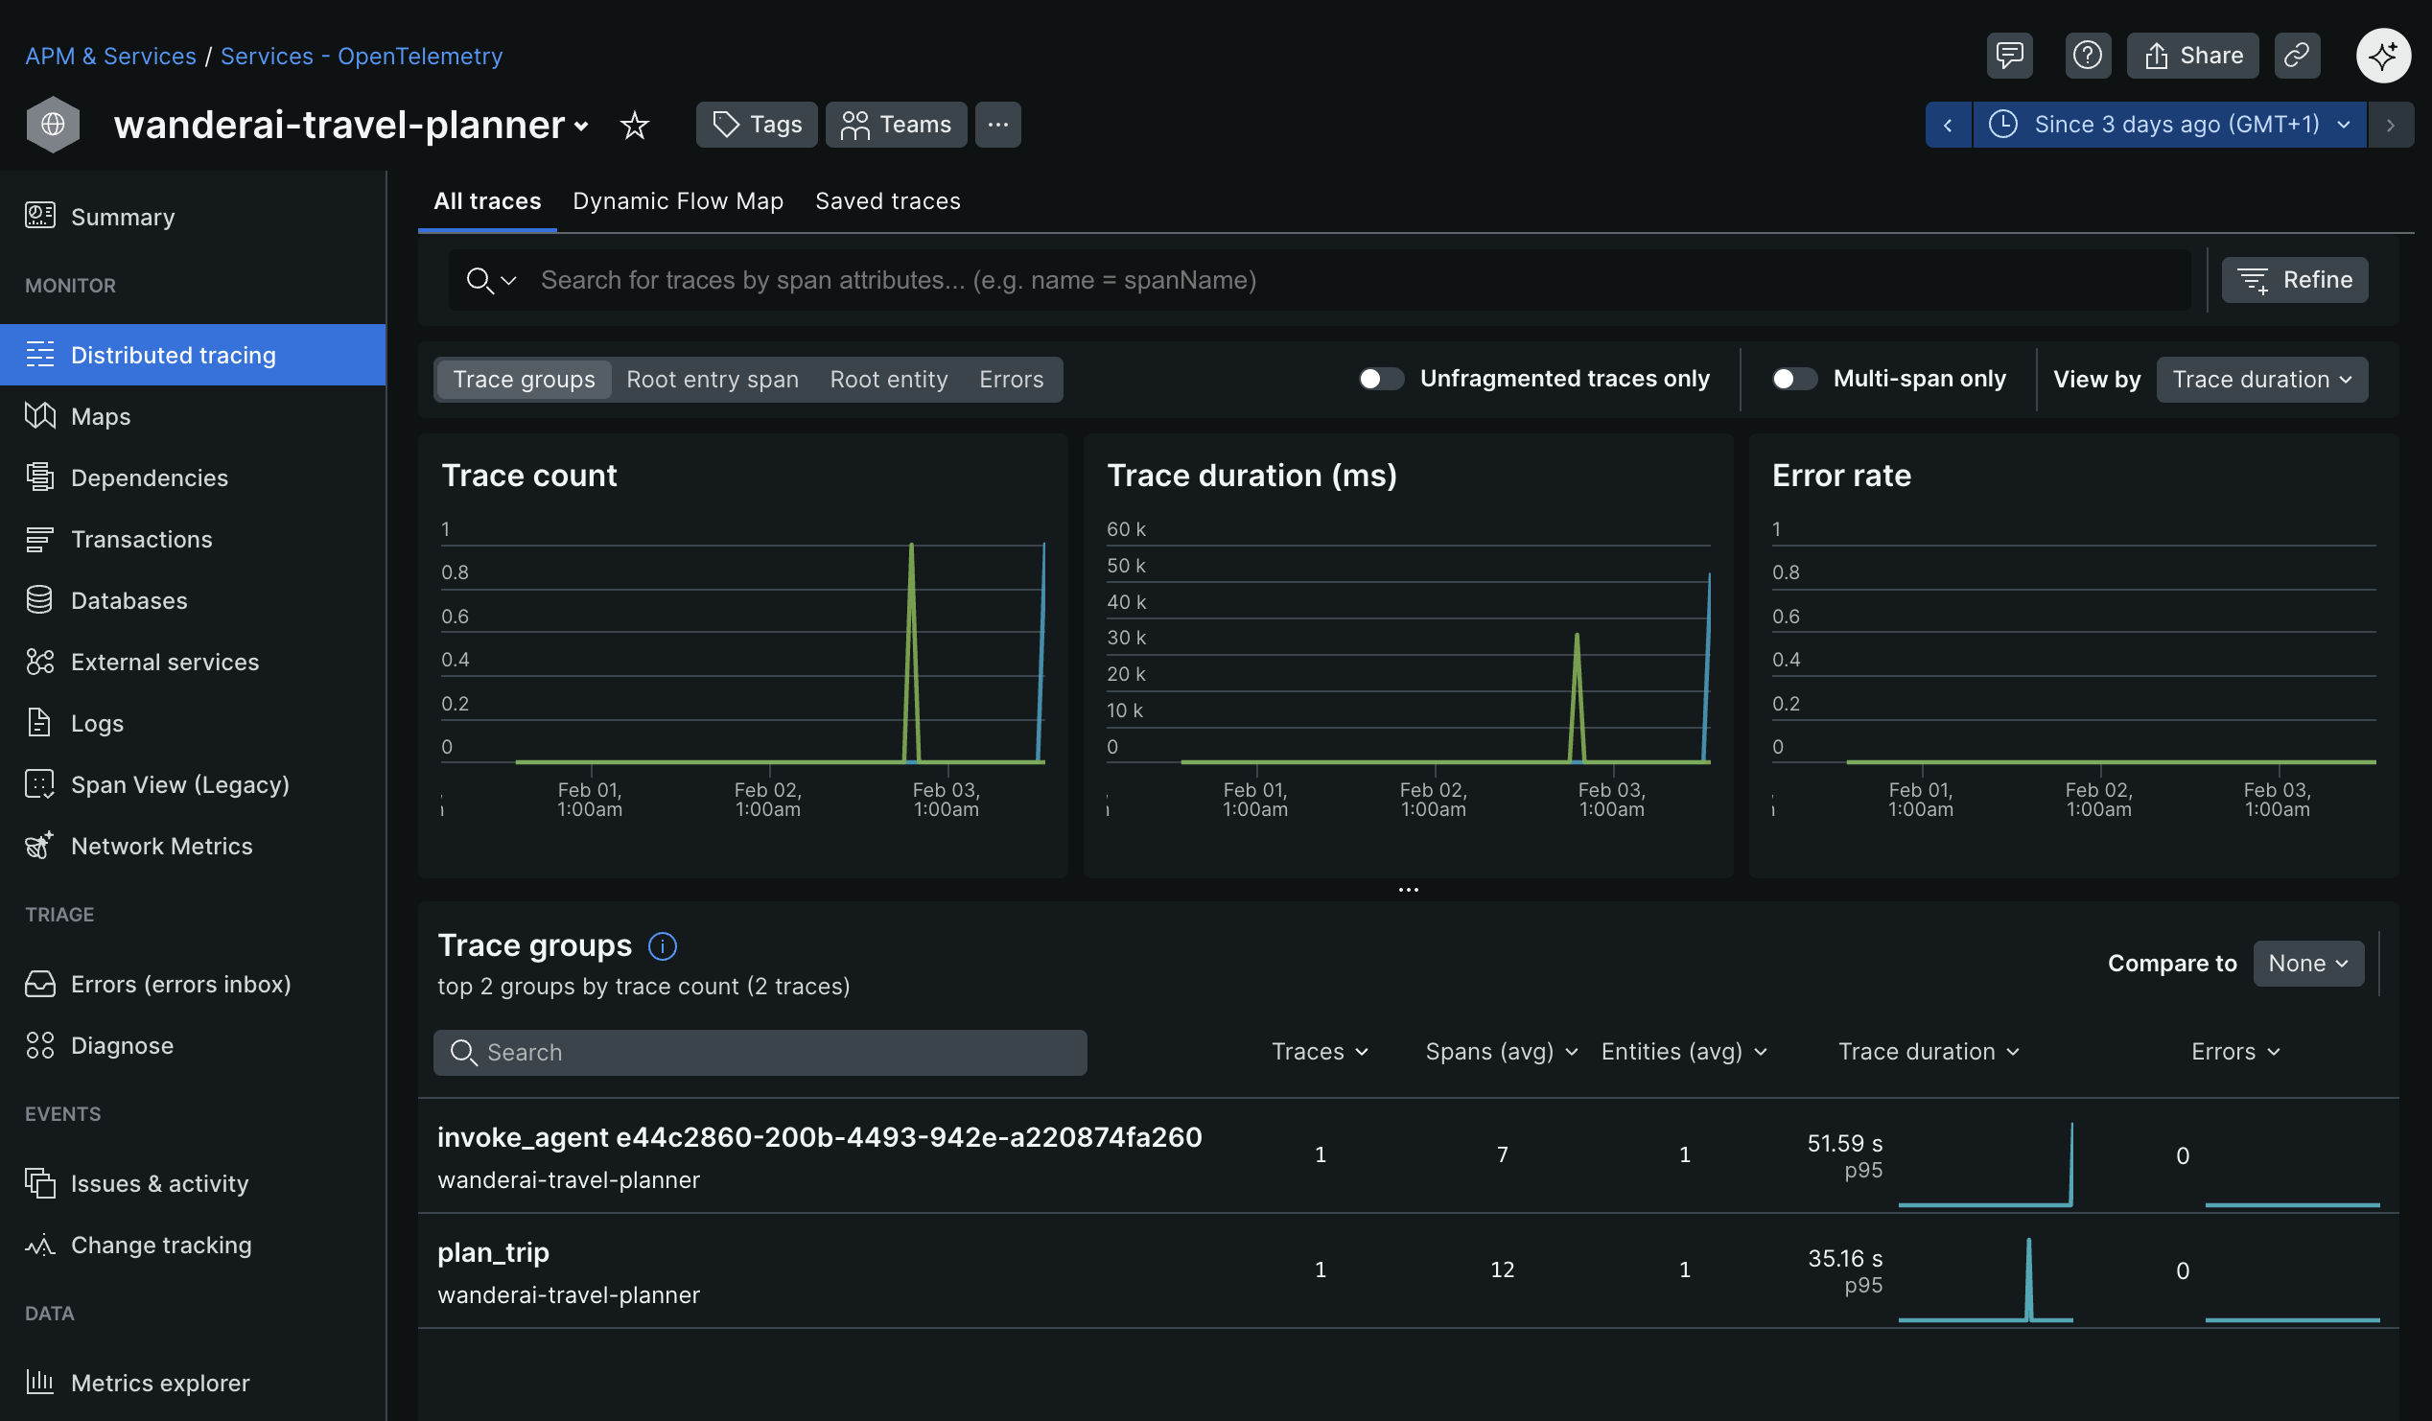Viewport: 2432px width, 1421px height.
Task: Click the Refine button
Action: tap(2294, 281)
